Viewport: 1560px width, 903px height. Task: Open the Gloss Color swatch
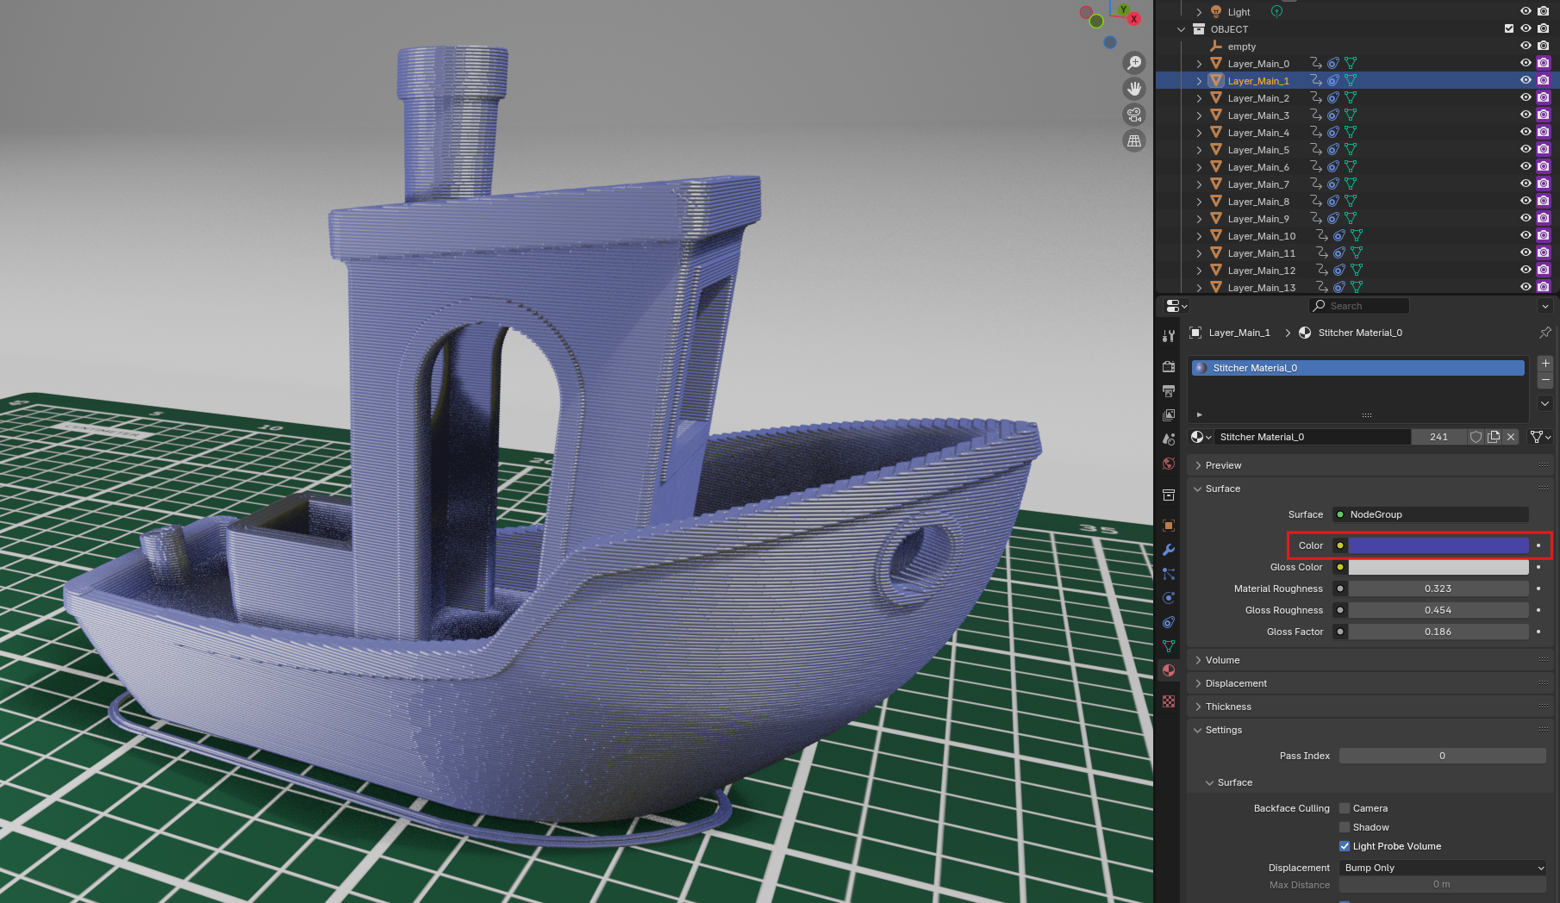tap(1438, 567)
